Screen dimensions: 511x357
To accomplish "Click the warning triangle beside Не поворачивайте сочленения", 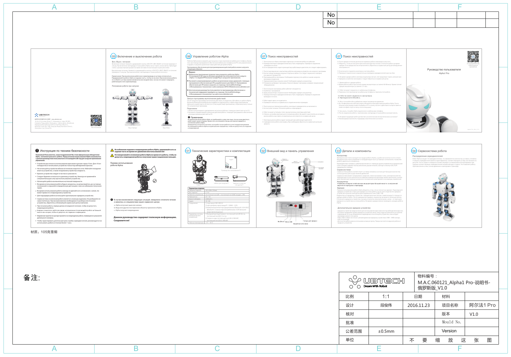I will click(x=112, y=155).
